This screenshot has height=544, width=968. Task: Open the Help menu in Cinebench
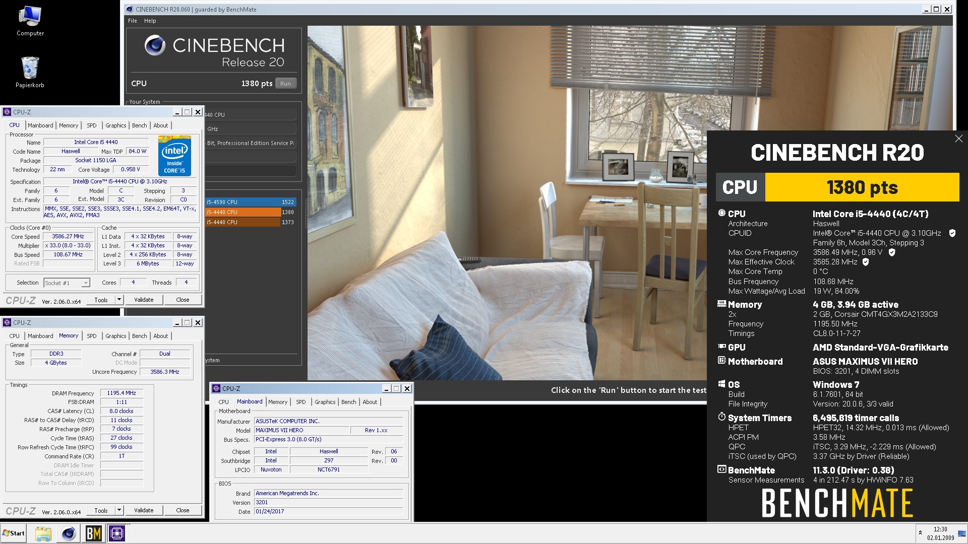click(x=150, y=21)
